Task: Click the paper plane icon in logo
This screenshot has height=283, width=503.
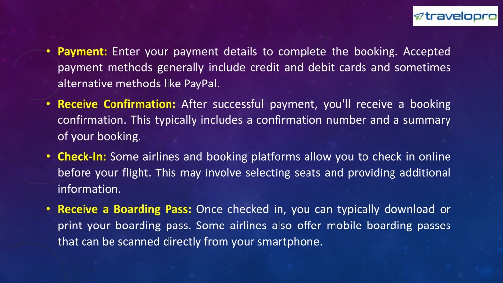Action: point(419,16)
